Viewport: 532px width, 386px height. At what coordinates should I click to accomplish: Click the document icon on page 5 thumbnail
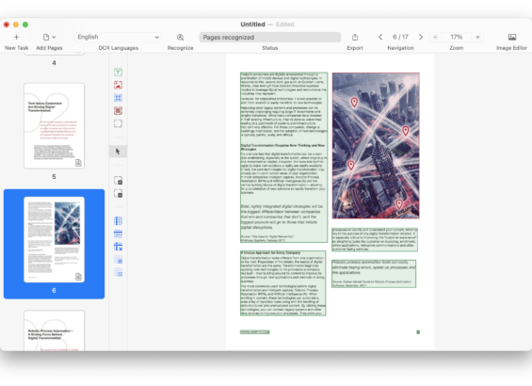pyautogui.click(x=78, y=163)
